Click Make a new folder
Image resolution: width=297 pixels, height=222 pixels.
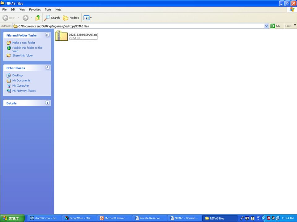24,43
